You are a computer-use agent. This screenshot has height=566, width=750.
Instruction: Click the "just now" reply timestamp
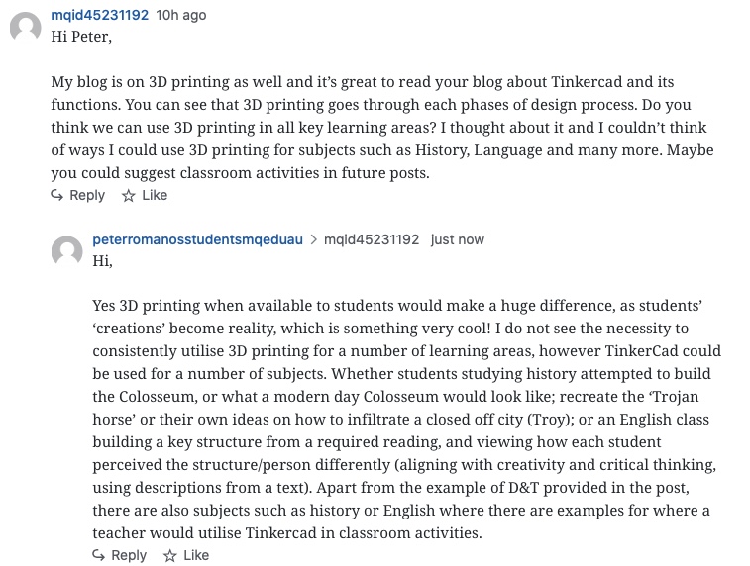[458, 240]
